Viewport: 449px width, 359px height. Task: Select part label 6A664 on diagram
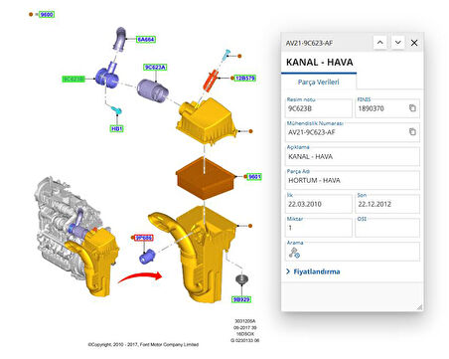tap(146, 40)
